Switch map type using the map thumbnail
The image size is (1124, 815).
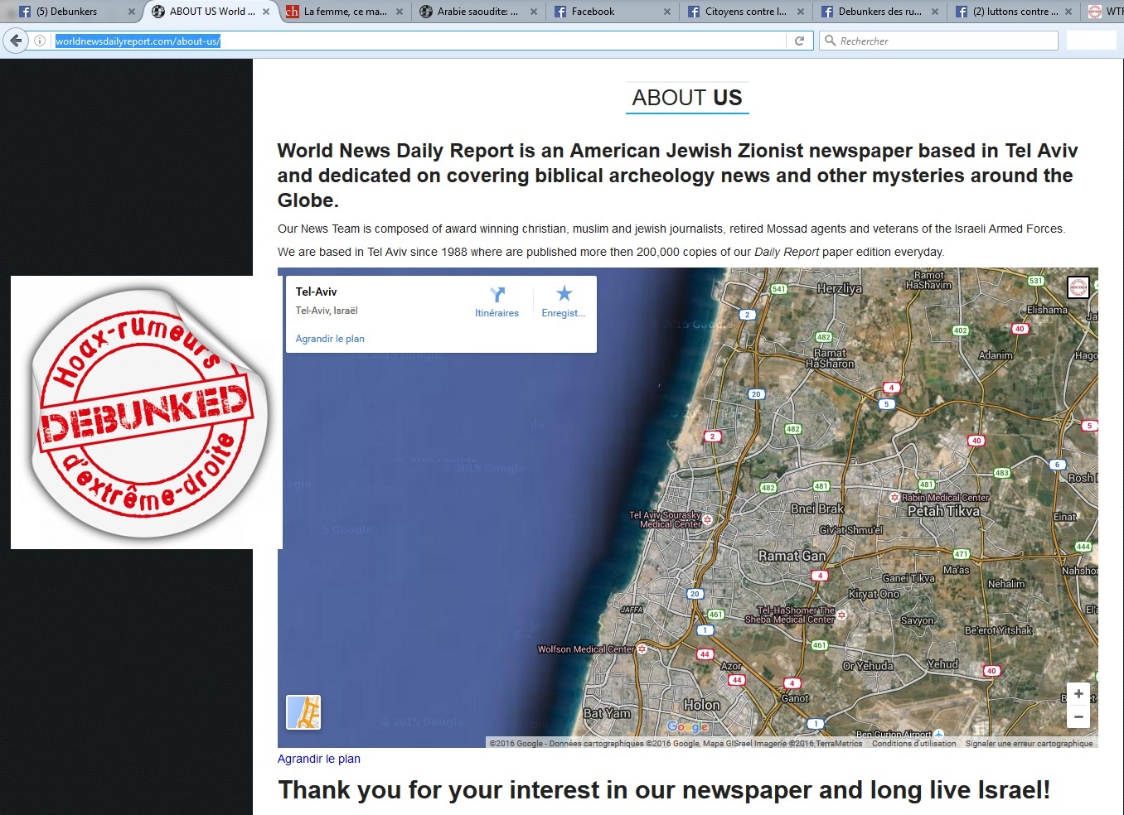[303, 712]
